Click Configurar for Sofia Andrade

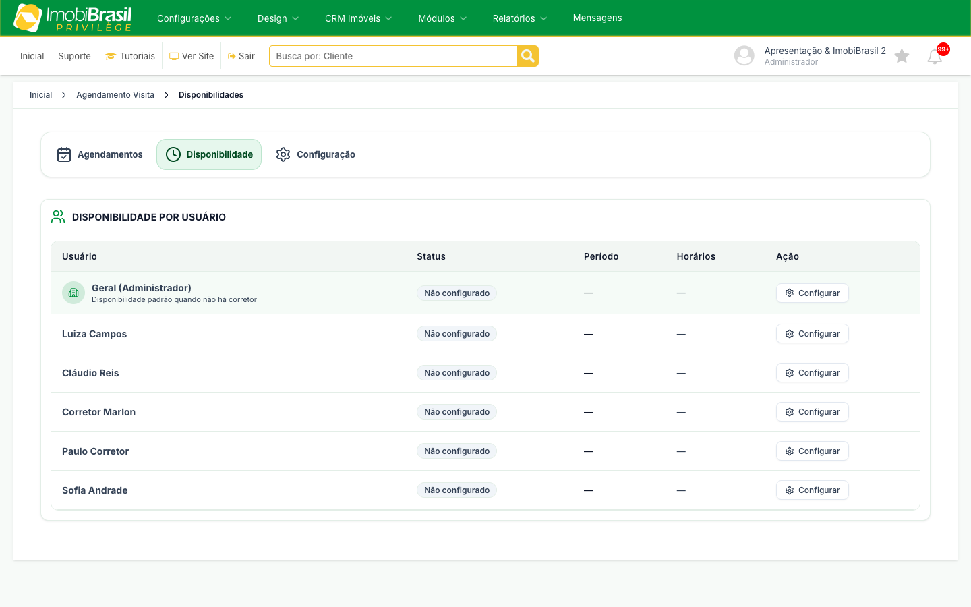click(812, 490)
